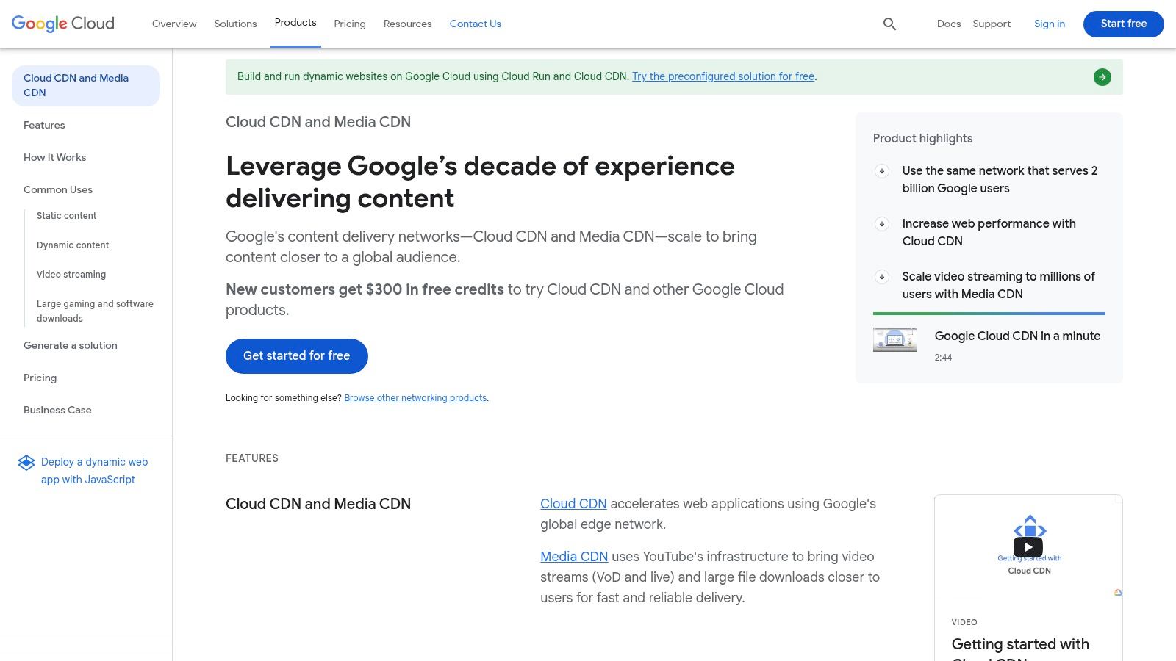
Task: Go to Features in the sidebar
Action: (44, 125)
